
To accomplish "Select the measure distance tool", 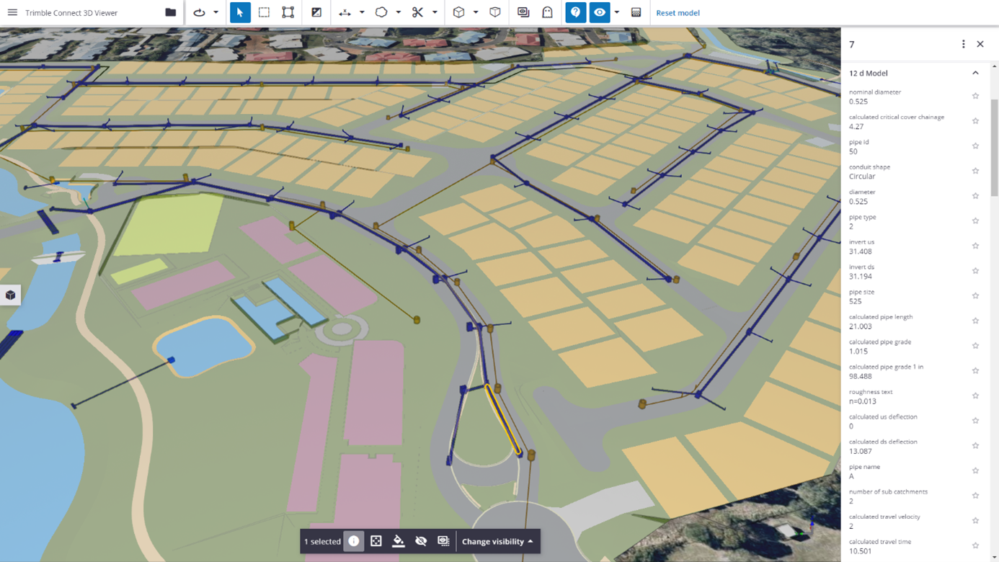I will [345, 12].
